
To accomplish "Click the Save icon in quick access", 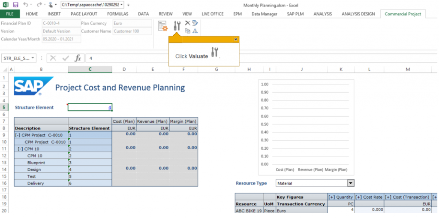I will pyautogui.click(x=16, y=5).
